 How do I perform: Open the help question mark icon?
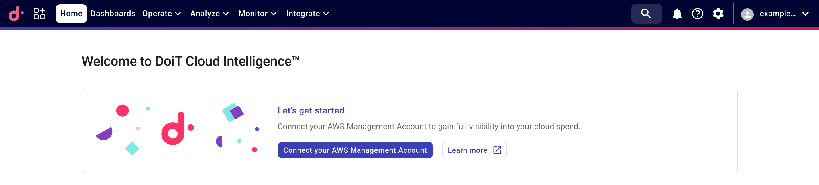tap(697, 14)
